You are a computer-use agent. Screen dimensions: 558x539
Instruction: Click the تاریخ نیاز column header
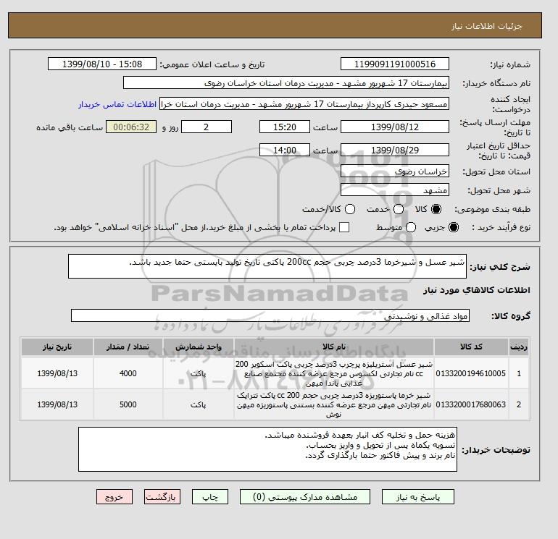pyautogui.click(x=57, y=347)
